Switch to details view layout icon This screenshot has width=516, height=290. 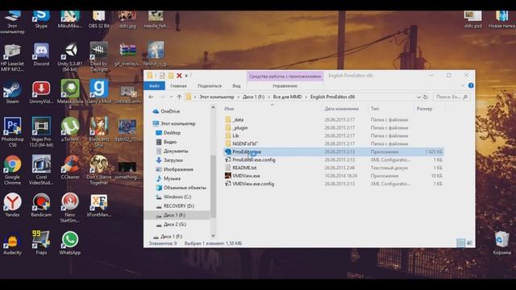coord(460,243)
